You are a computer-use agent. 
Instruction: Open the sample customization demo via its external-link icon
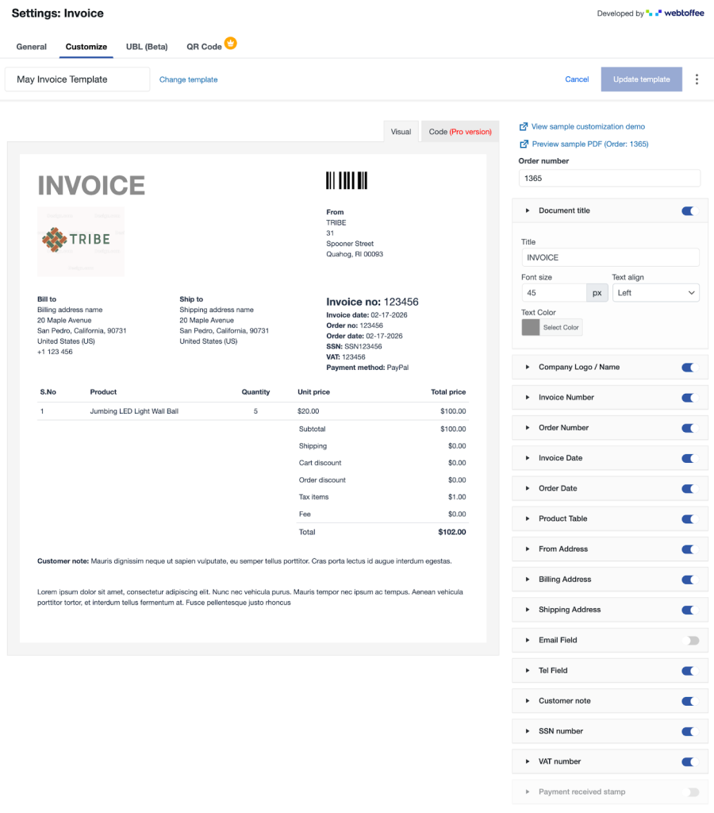pyautogui.click(x=524, y=126)
